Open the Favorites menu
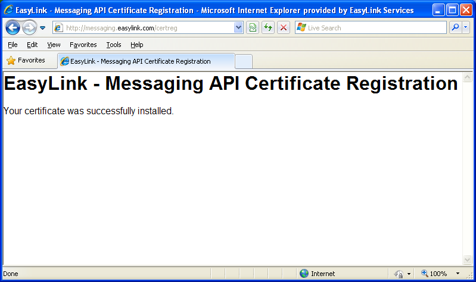 point(83,45)
